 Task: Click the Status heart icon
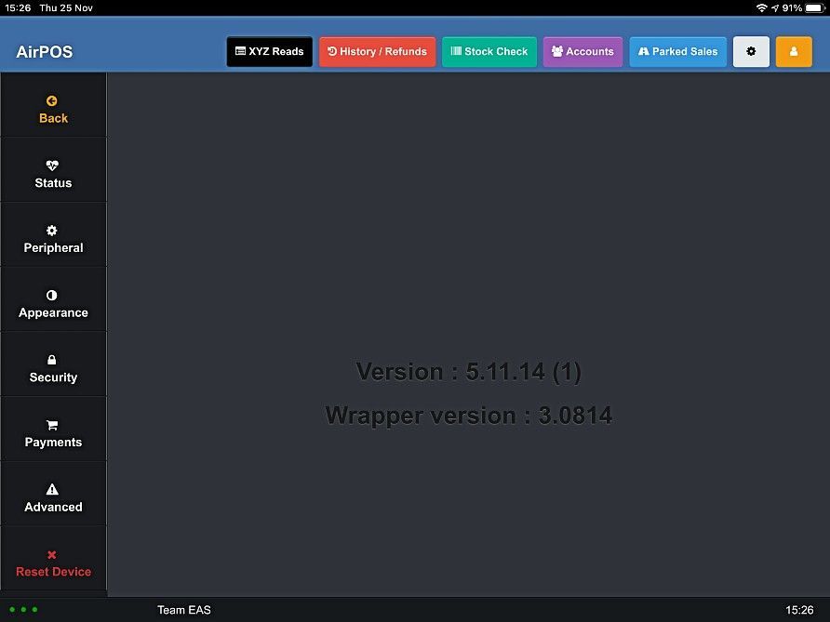(53, 162)
